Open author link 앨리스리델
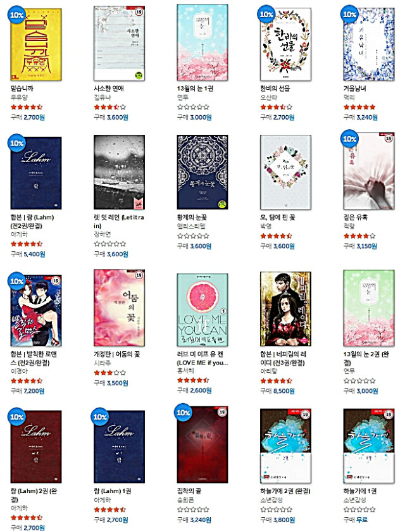Screen dimensions: 405x531 click(191, 226)
